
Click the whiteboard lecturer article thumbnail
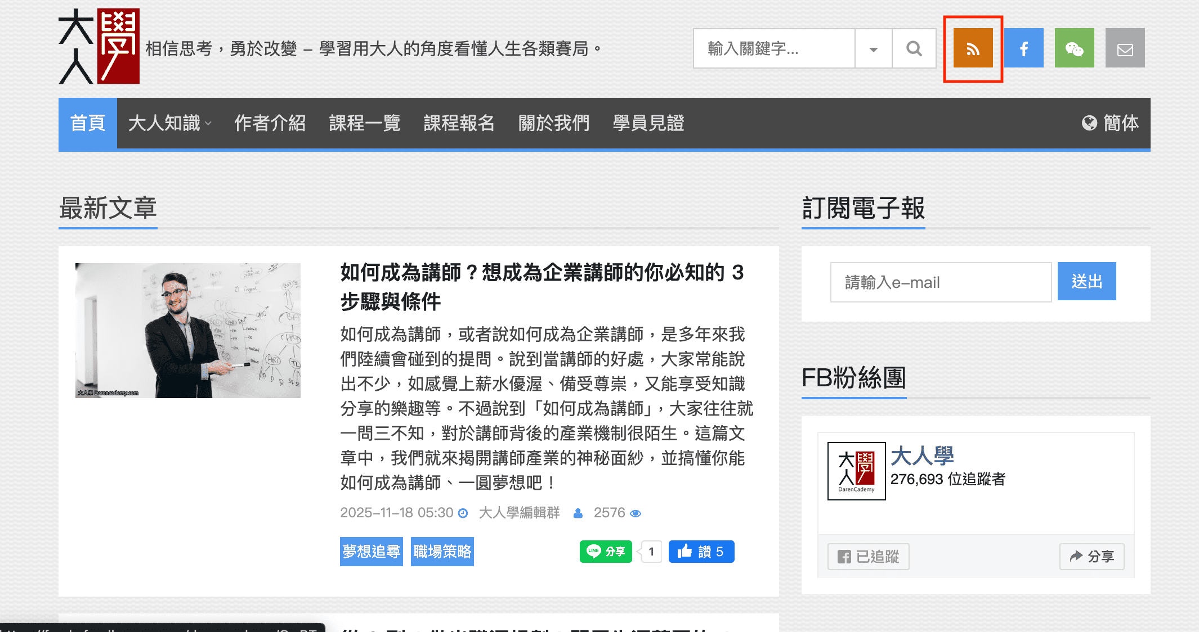click(188, 331)
